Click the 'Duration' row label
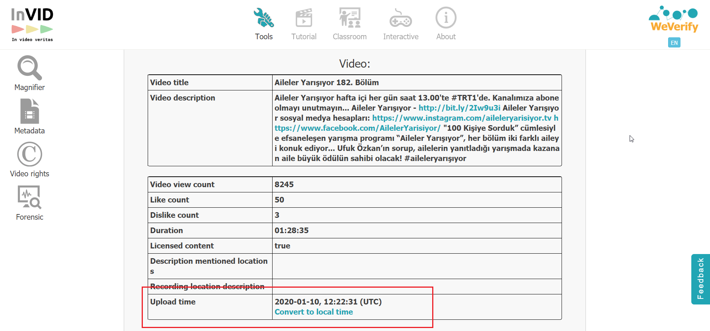The image size is (710, 331). click(166, 231)
